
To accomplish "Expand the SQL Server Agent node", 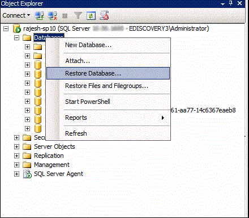I will (x=16, y=174).
